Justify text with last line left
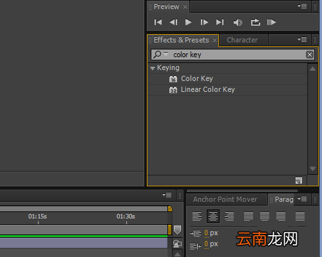The height and width of the screenshot is (257, 322). click(249, 216)
